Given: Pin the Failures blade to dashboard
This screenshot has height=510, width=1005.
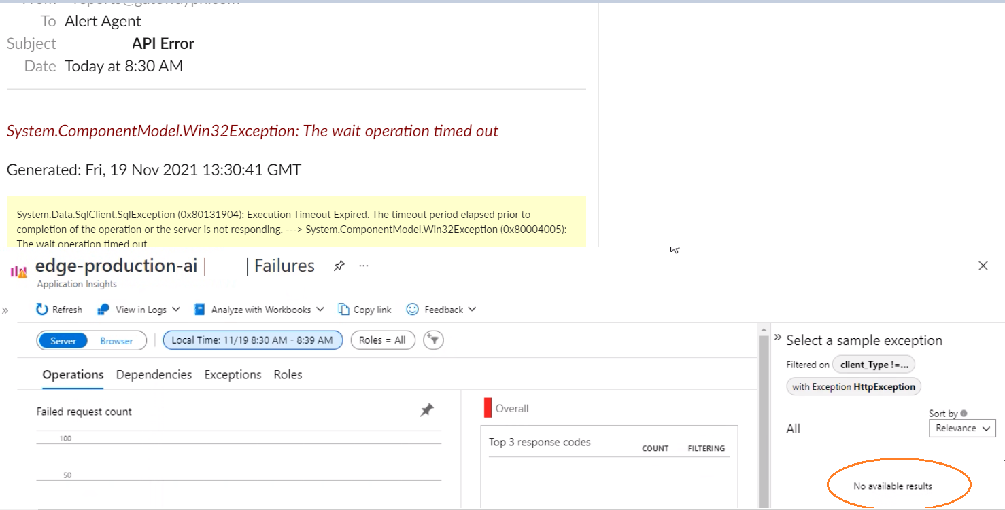Looking at the screenshot, I should (x=339, y=266).
